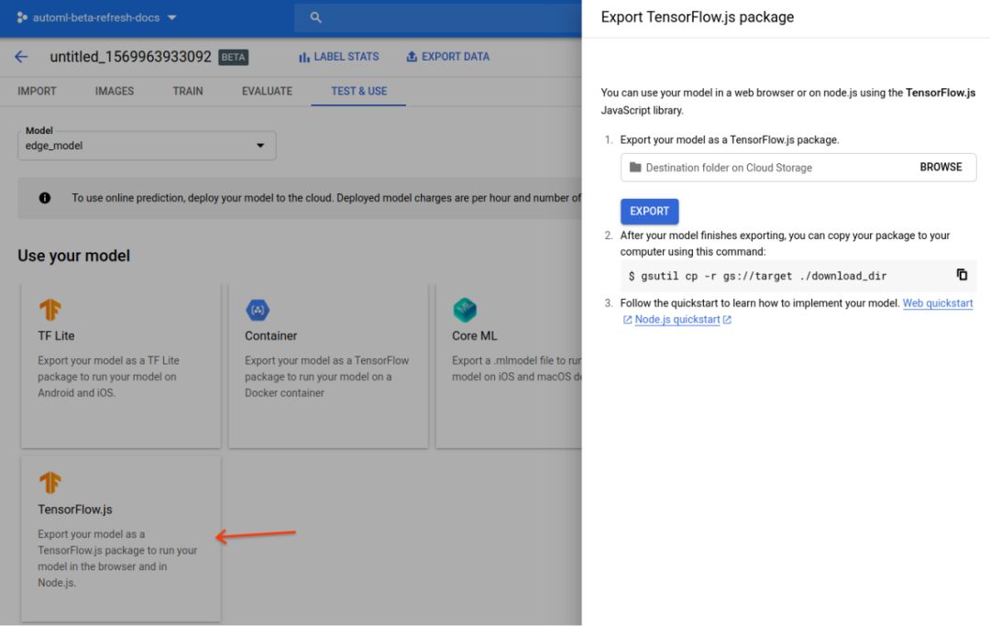
Task: Open the Core ML export card title
Action: [x=474, y=335]
